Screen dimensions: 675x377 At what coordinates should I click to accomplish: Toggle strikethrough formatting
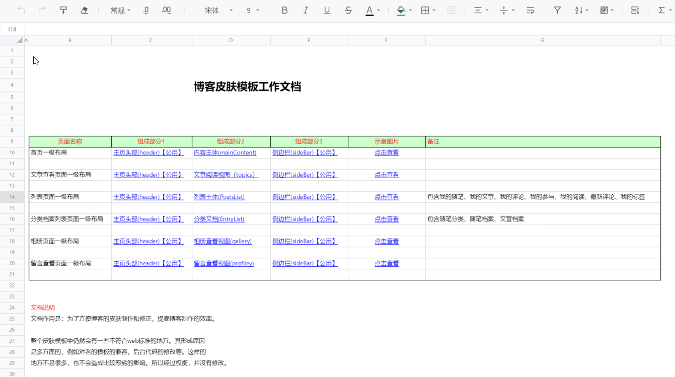pyautogui.click(x=348, y=10)
